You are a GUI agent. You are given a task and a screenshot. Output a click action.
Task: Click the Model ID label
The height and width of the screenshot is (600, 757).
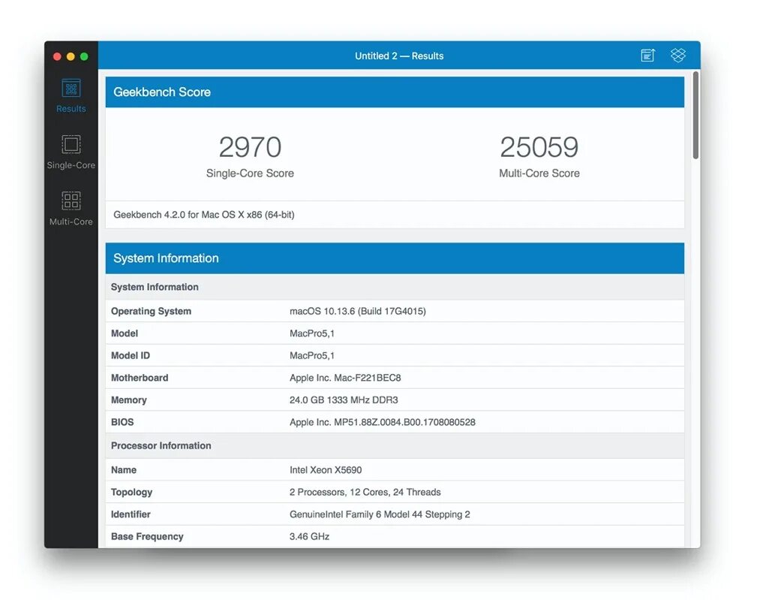pyautogui.click(x=131, y=355)
